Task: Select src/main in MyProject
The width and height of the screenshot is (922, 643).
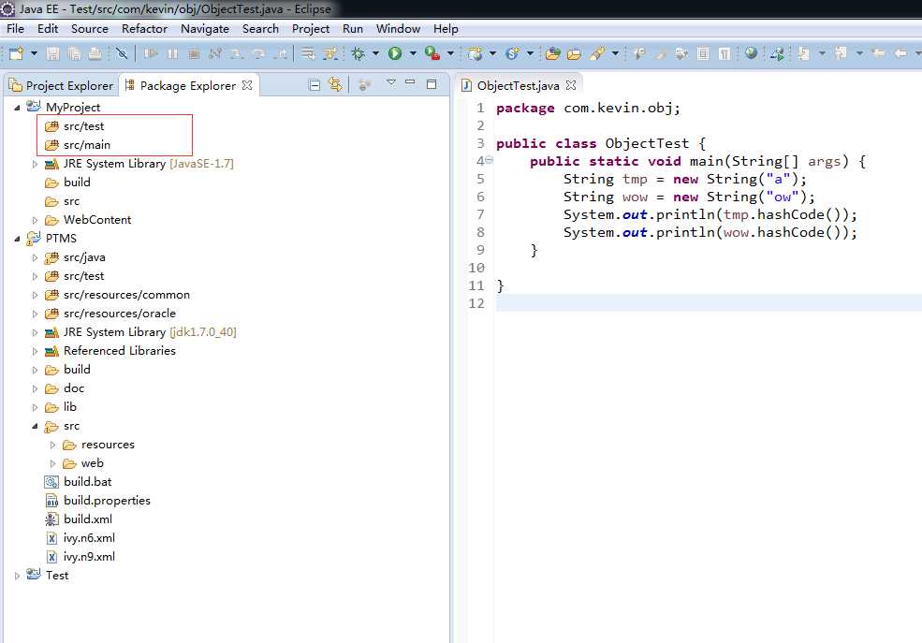Action: click(86, 144)
